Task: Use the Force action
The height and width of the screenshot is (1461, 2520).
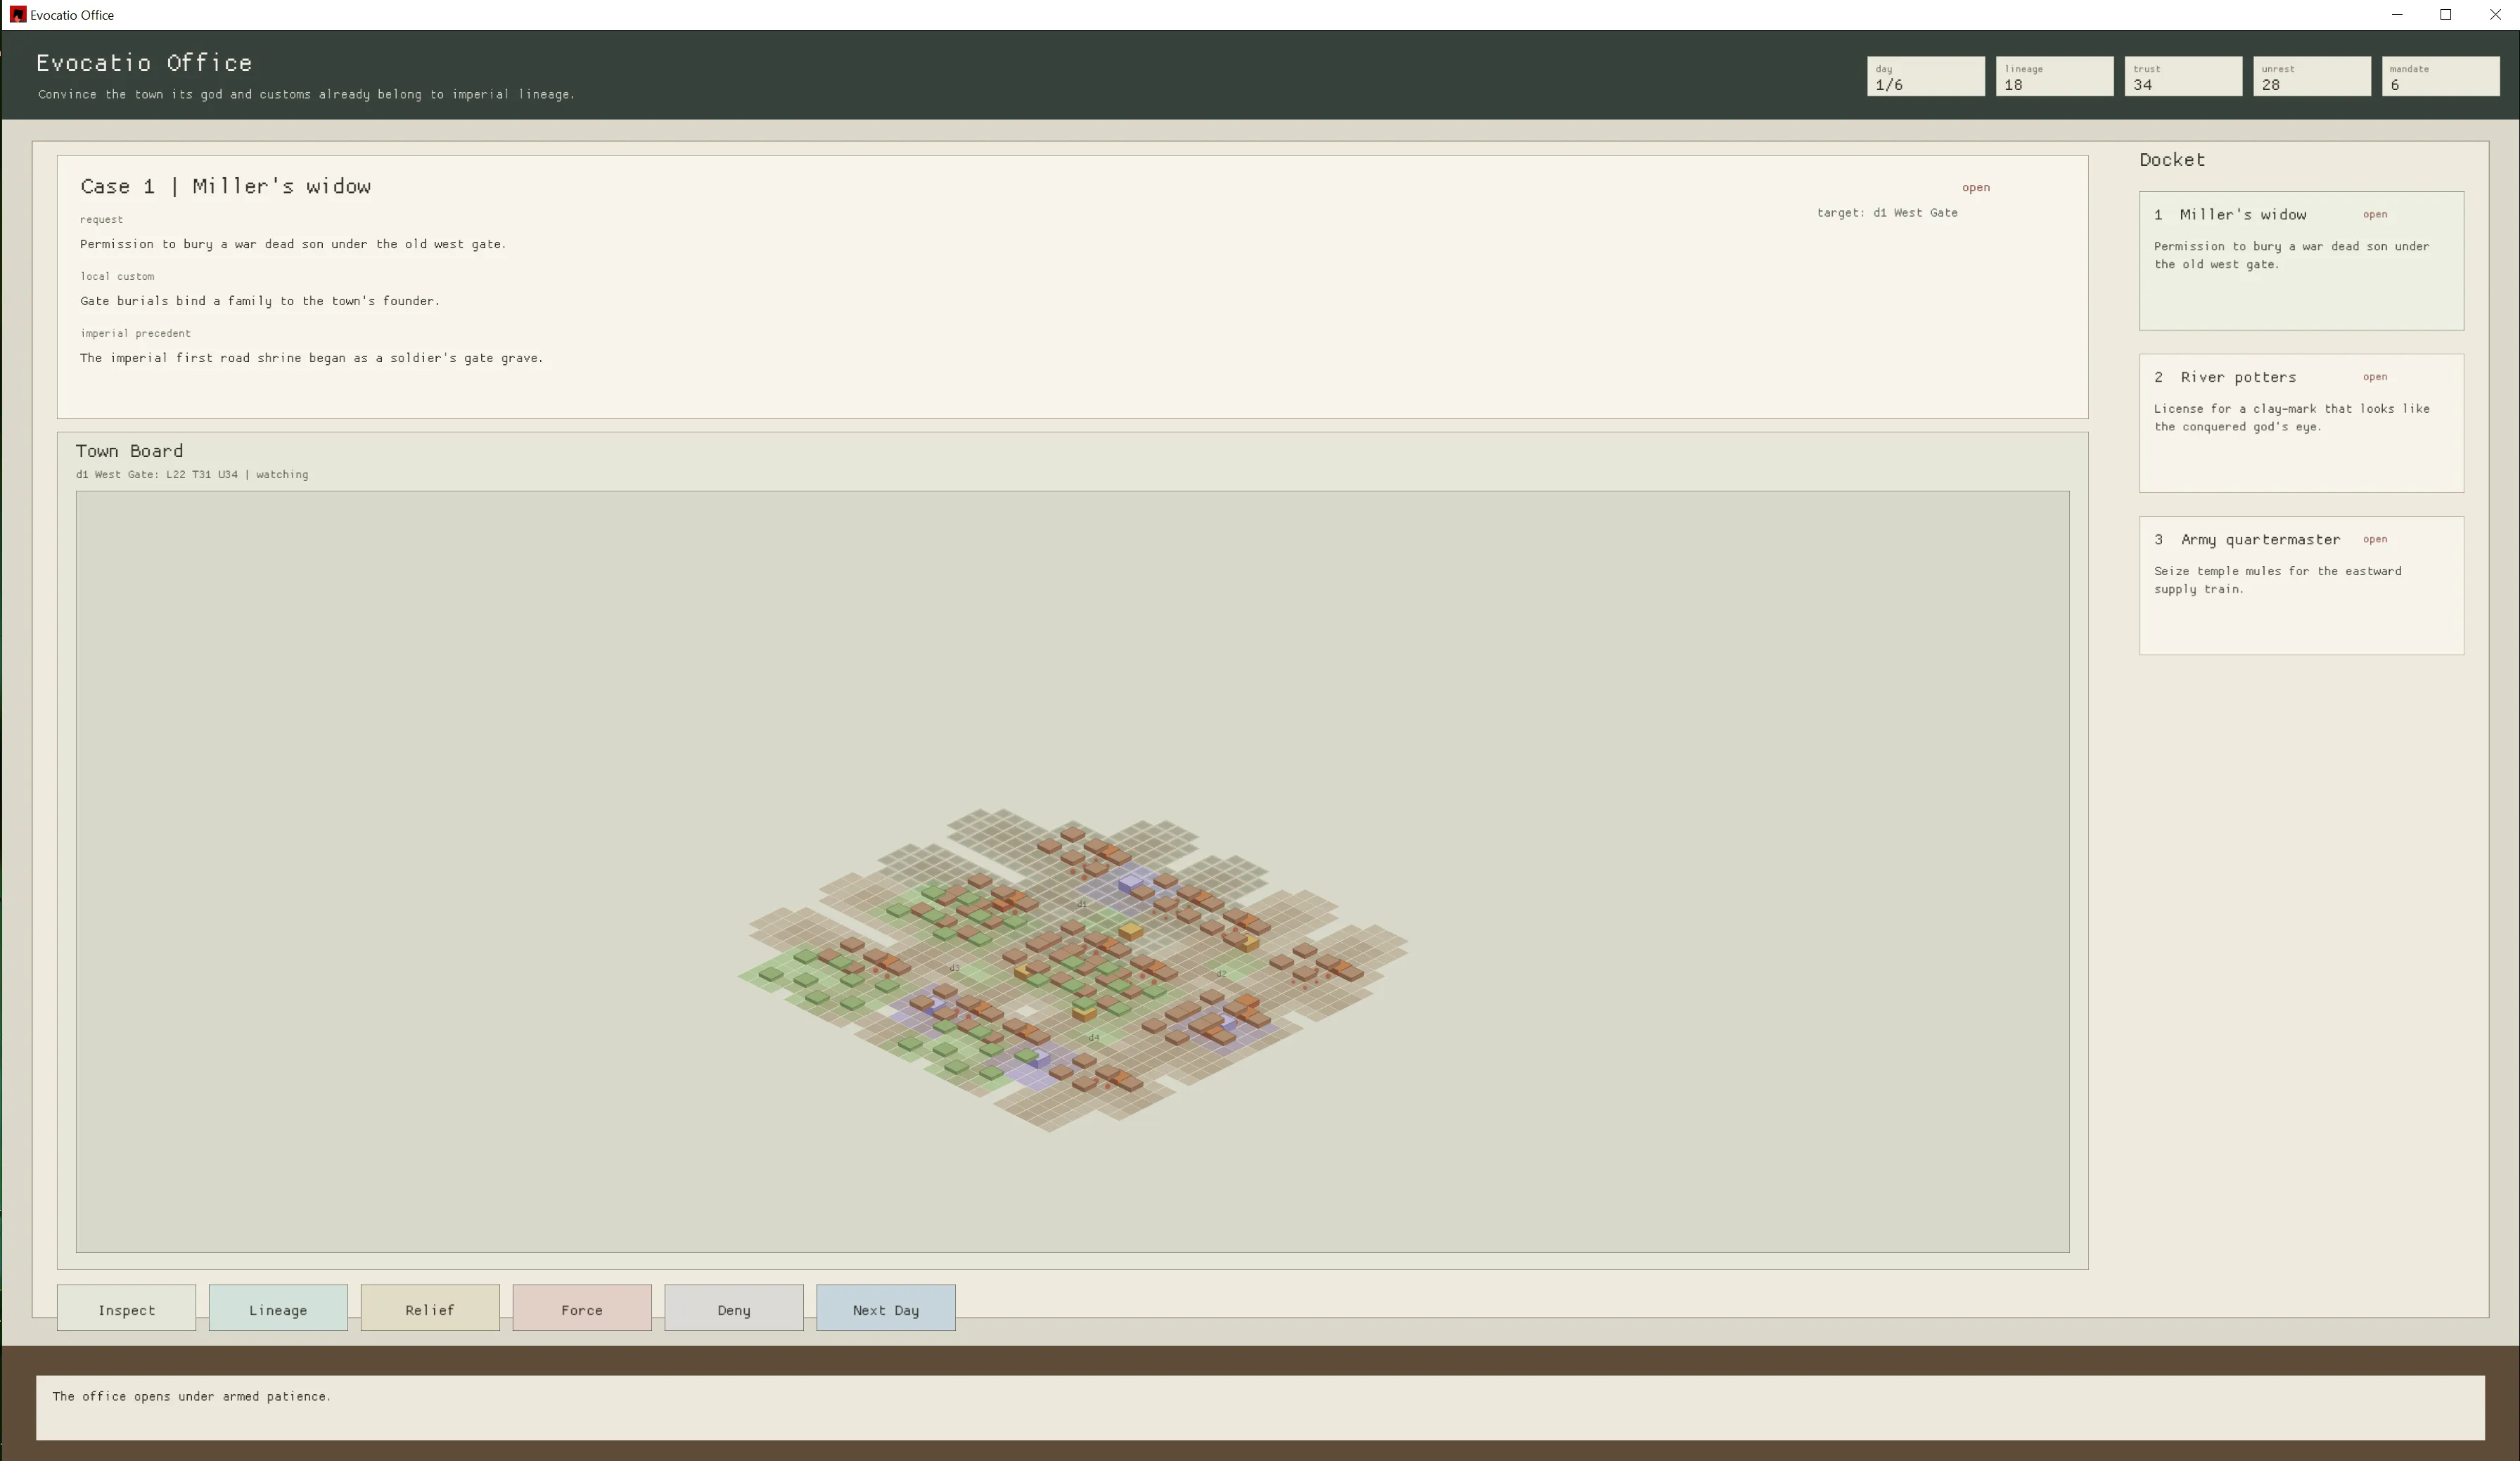Action: click(x=582, y=1308)
